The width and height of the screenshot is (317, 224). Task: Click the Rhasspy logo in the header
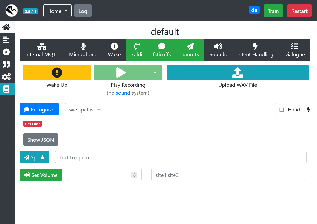(12, 11)
